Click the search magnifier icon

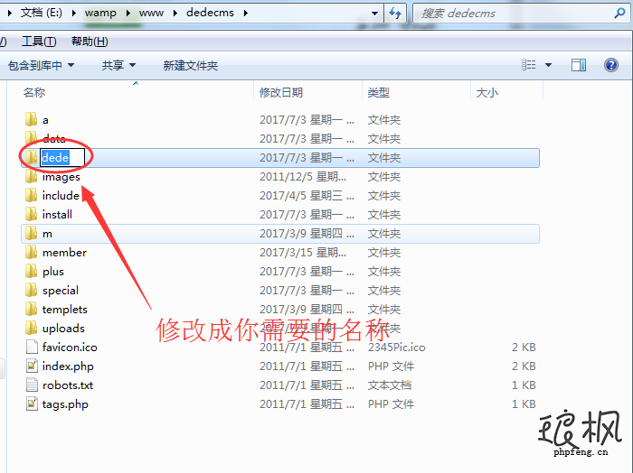619,14
